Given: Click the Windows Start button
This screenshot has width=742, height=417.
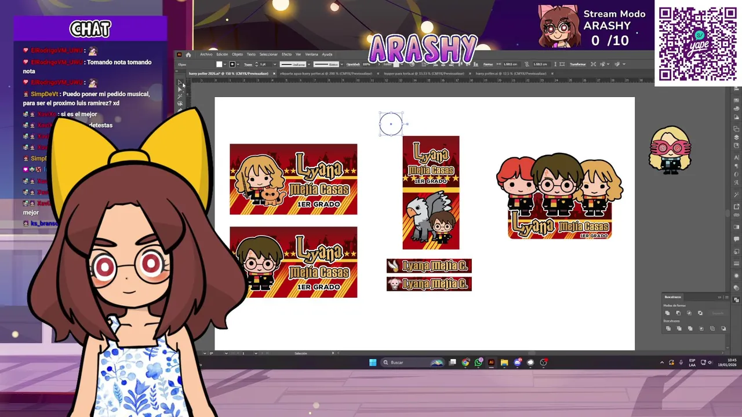Looking at the screenshot, I should pos(373,363).
